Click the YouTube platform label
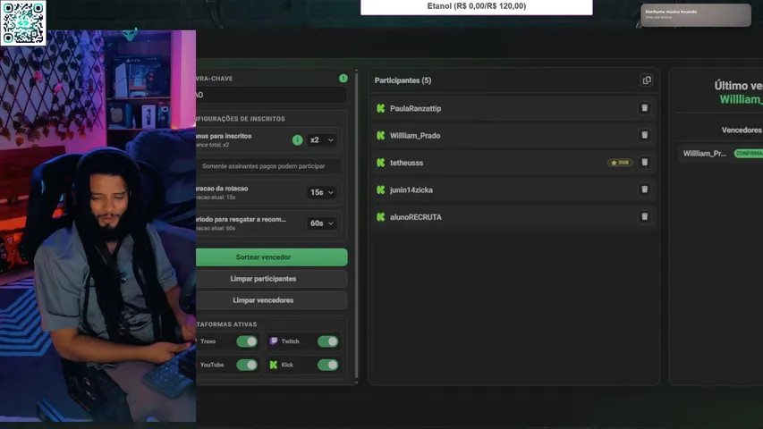This screenshot has width=763, height=429. tap(212, 365)
